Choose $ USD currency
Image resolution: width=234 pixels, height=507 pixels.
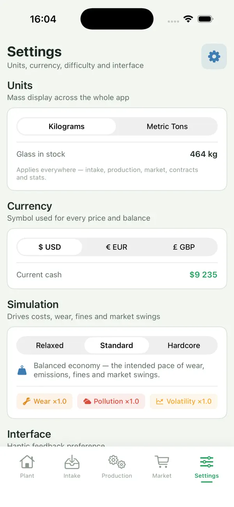click(50, 247)
